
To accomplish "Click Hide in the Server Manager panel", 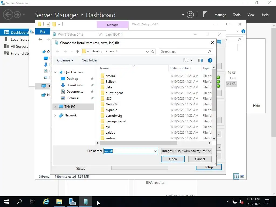I will pos(256,106).
